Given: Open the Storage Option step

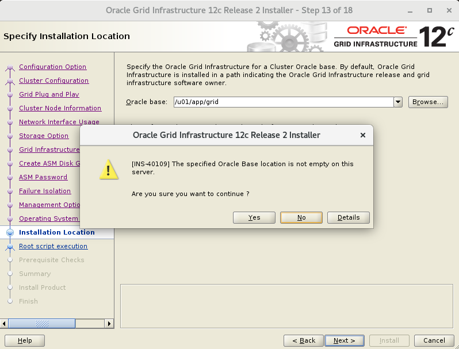Looking at the screenshot, I should [x=44, y=136].
